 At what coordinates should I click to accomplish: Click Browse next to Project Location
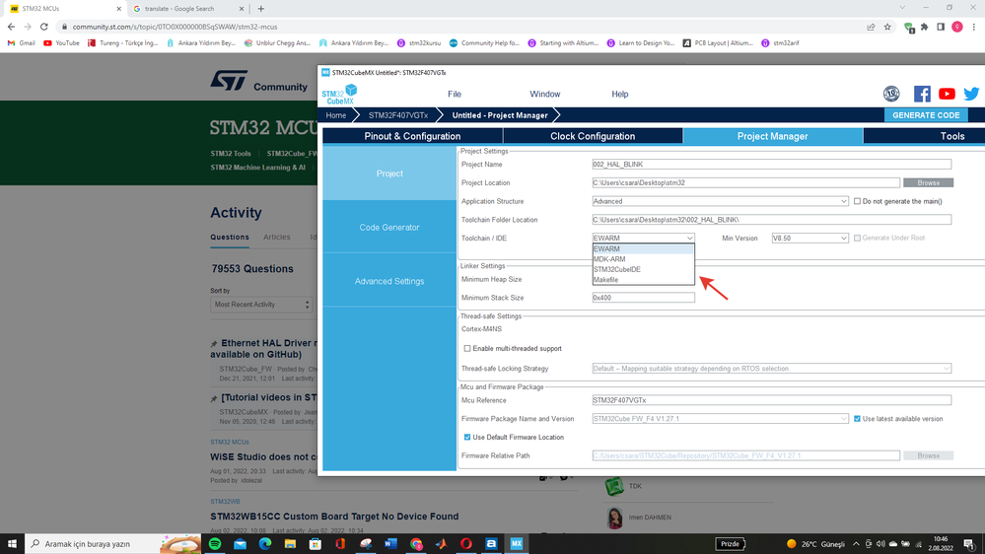pyautogui.click(x=928, y=182)
